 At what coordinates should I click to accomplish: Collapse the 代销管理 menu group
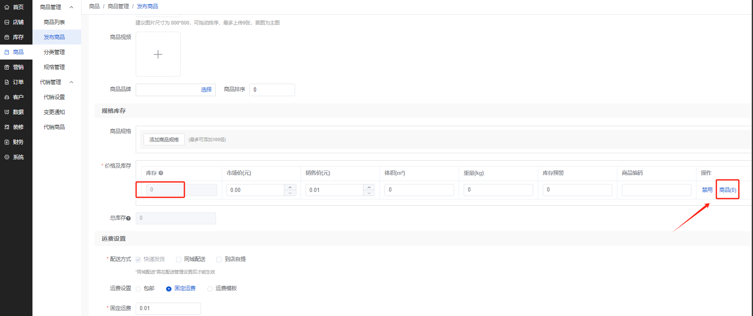click(72, 82)
